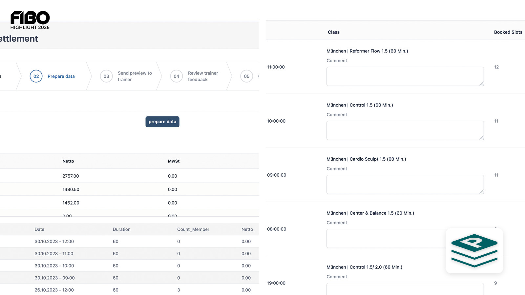Viewport: 525px width, 295px height.
Task: Click the MwSt 0.00 in the 1452.00 row
Action: 173,203
